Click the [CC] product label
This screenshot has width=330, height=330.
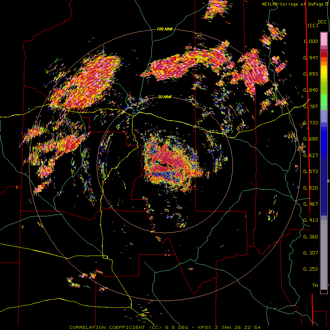pyautogui.click(x=313, y=25)
